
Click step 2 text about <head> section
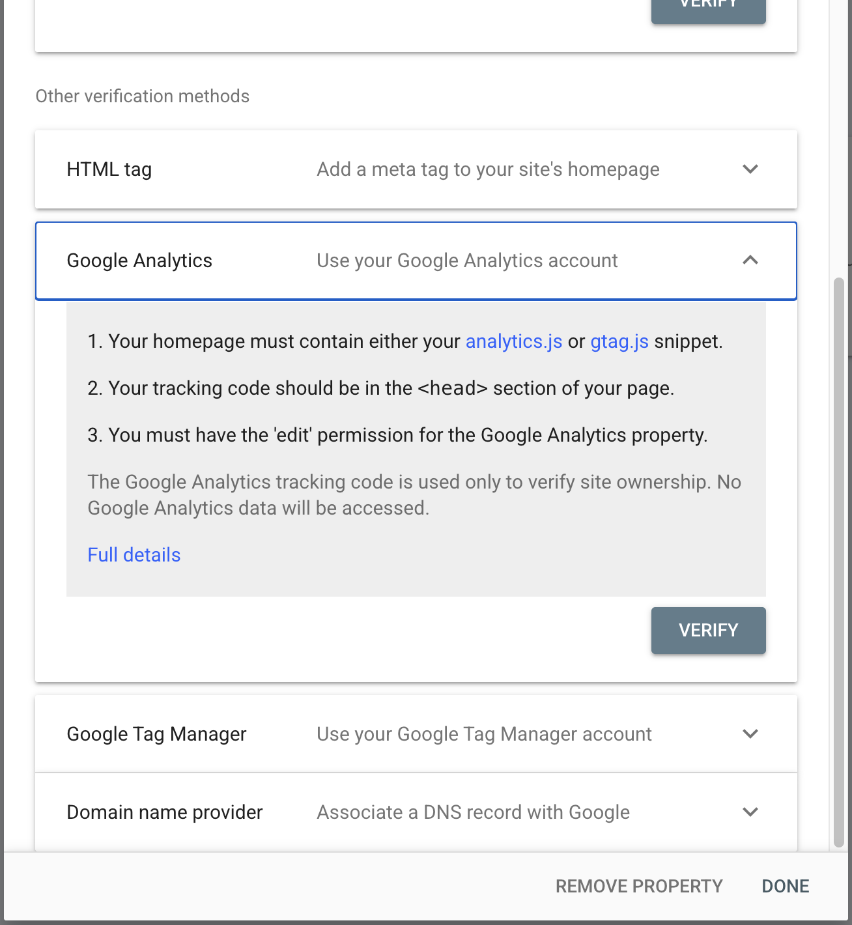pos(381,388)
